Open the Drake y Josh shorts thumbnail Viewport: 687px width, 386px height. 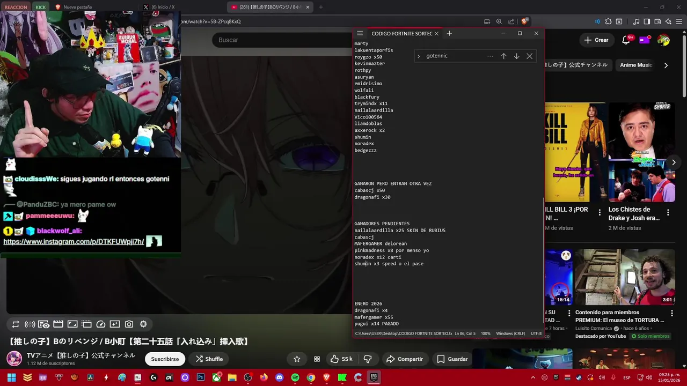point(642,152)
